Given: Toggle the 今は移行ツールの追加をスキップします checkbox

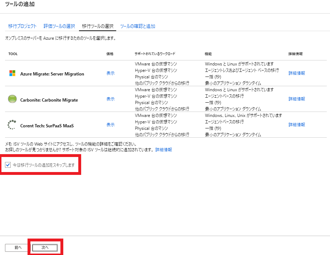Looking at the screenshot, I should (x=8, y=165).
